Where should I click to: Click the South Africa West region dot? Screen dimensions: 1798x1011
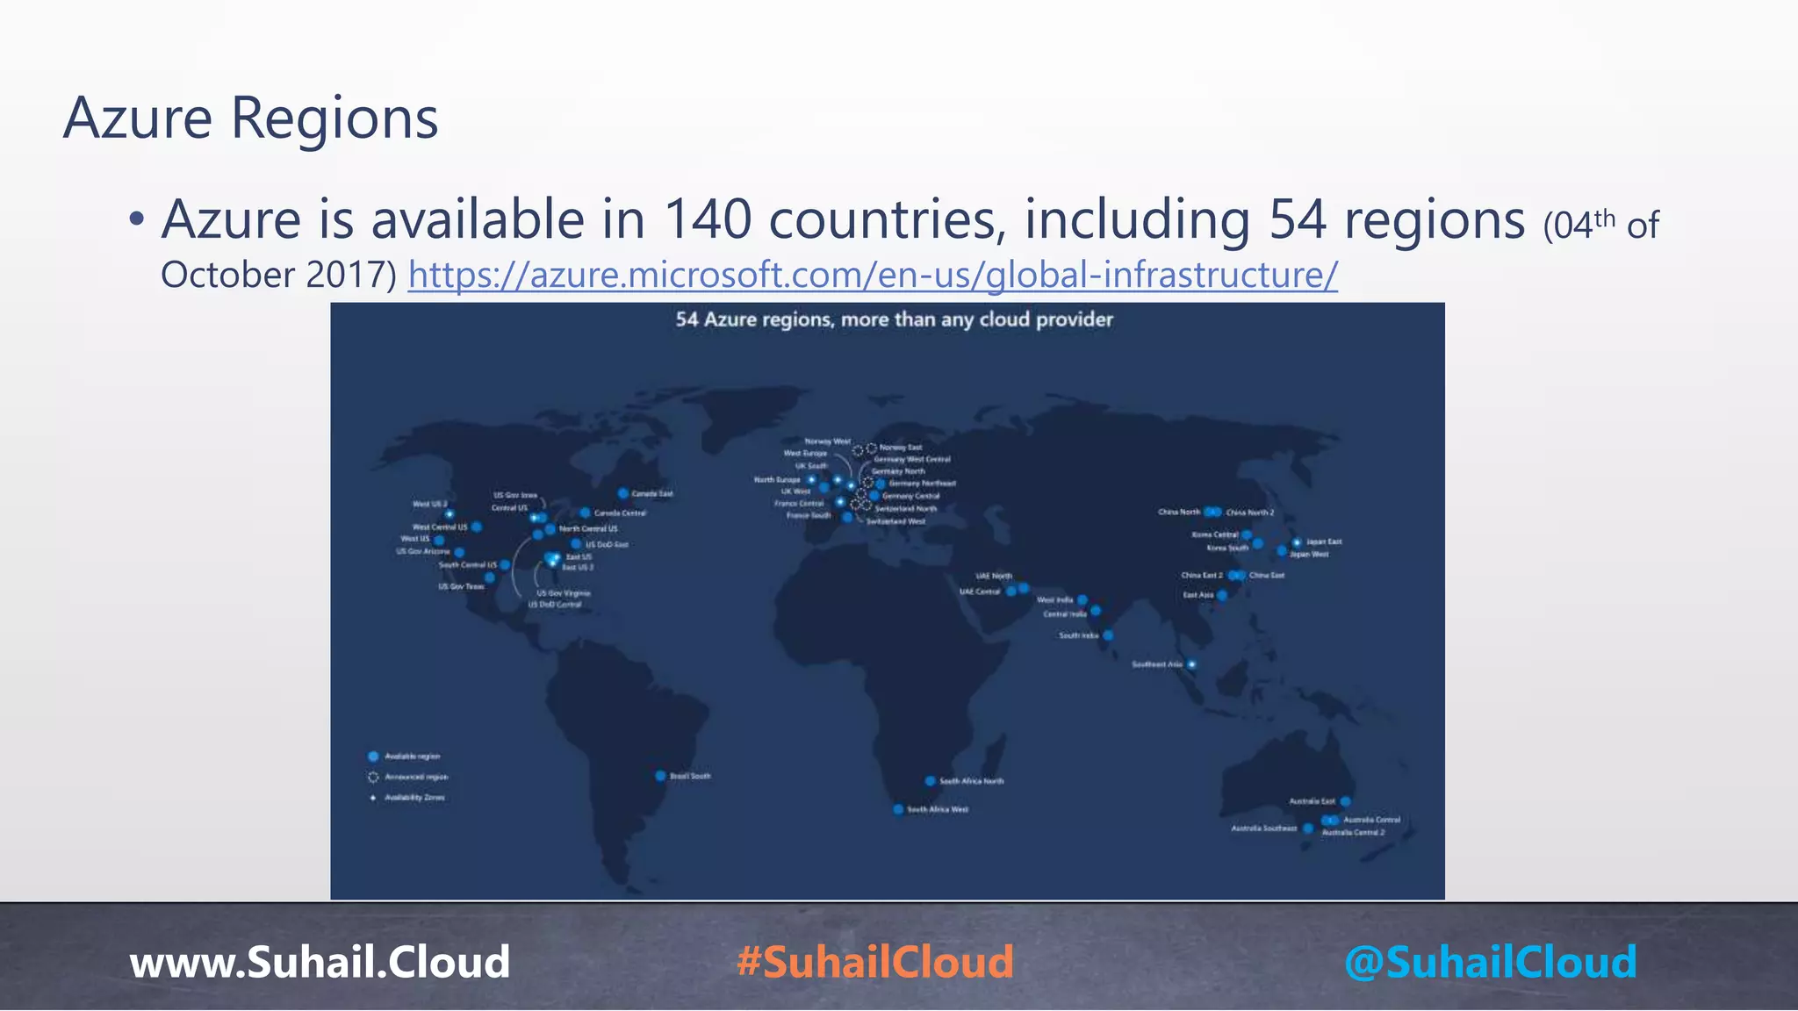pyautogui.click(x=898, y=809)
